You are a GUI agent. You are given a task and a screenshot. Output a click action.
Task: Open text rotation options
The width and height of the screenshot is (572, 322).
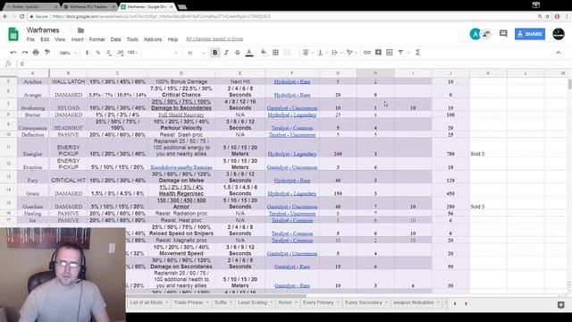point(351,53)
